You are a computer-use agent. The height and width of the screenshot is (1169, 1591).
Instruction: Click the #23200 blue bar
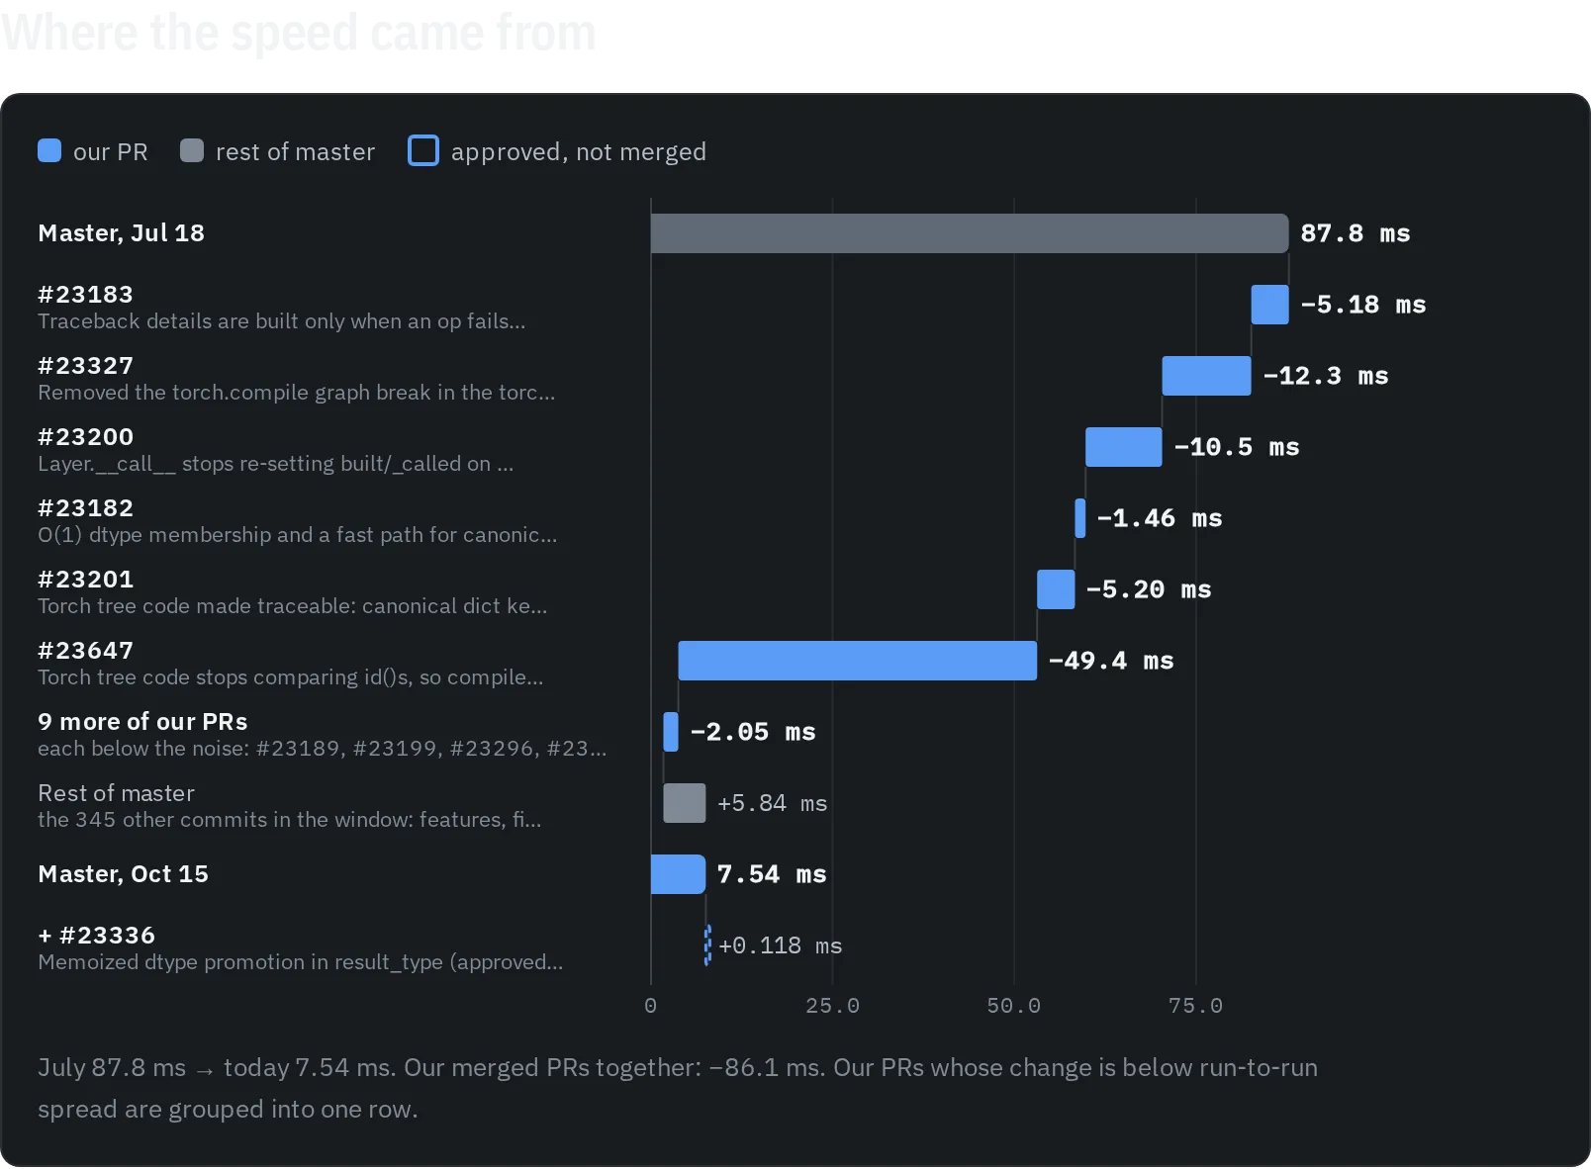(x=1123, y=447)
